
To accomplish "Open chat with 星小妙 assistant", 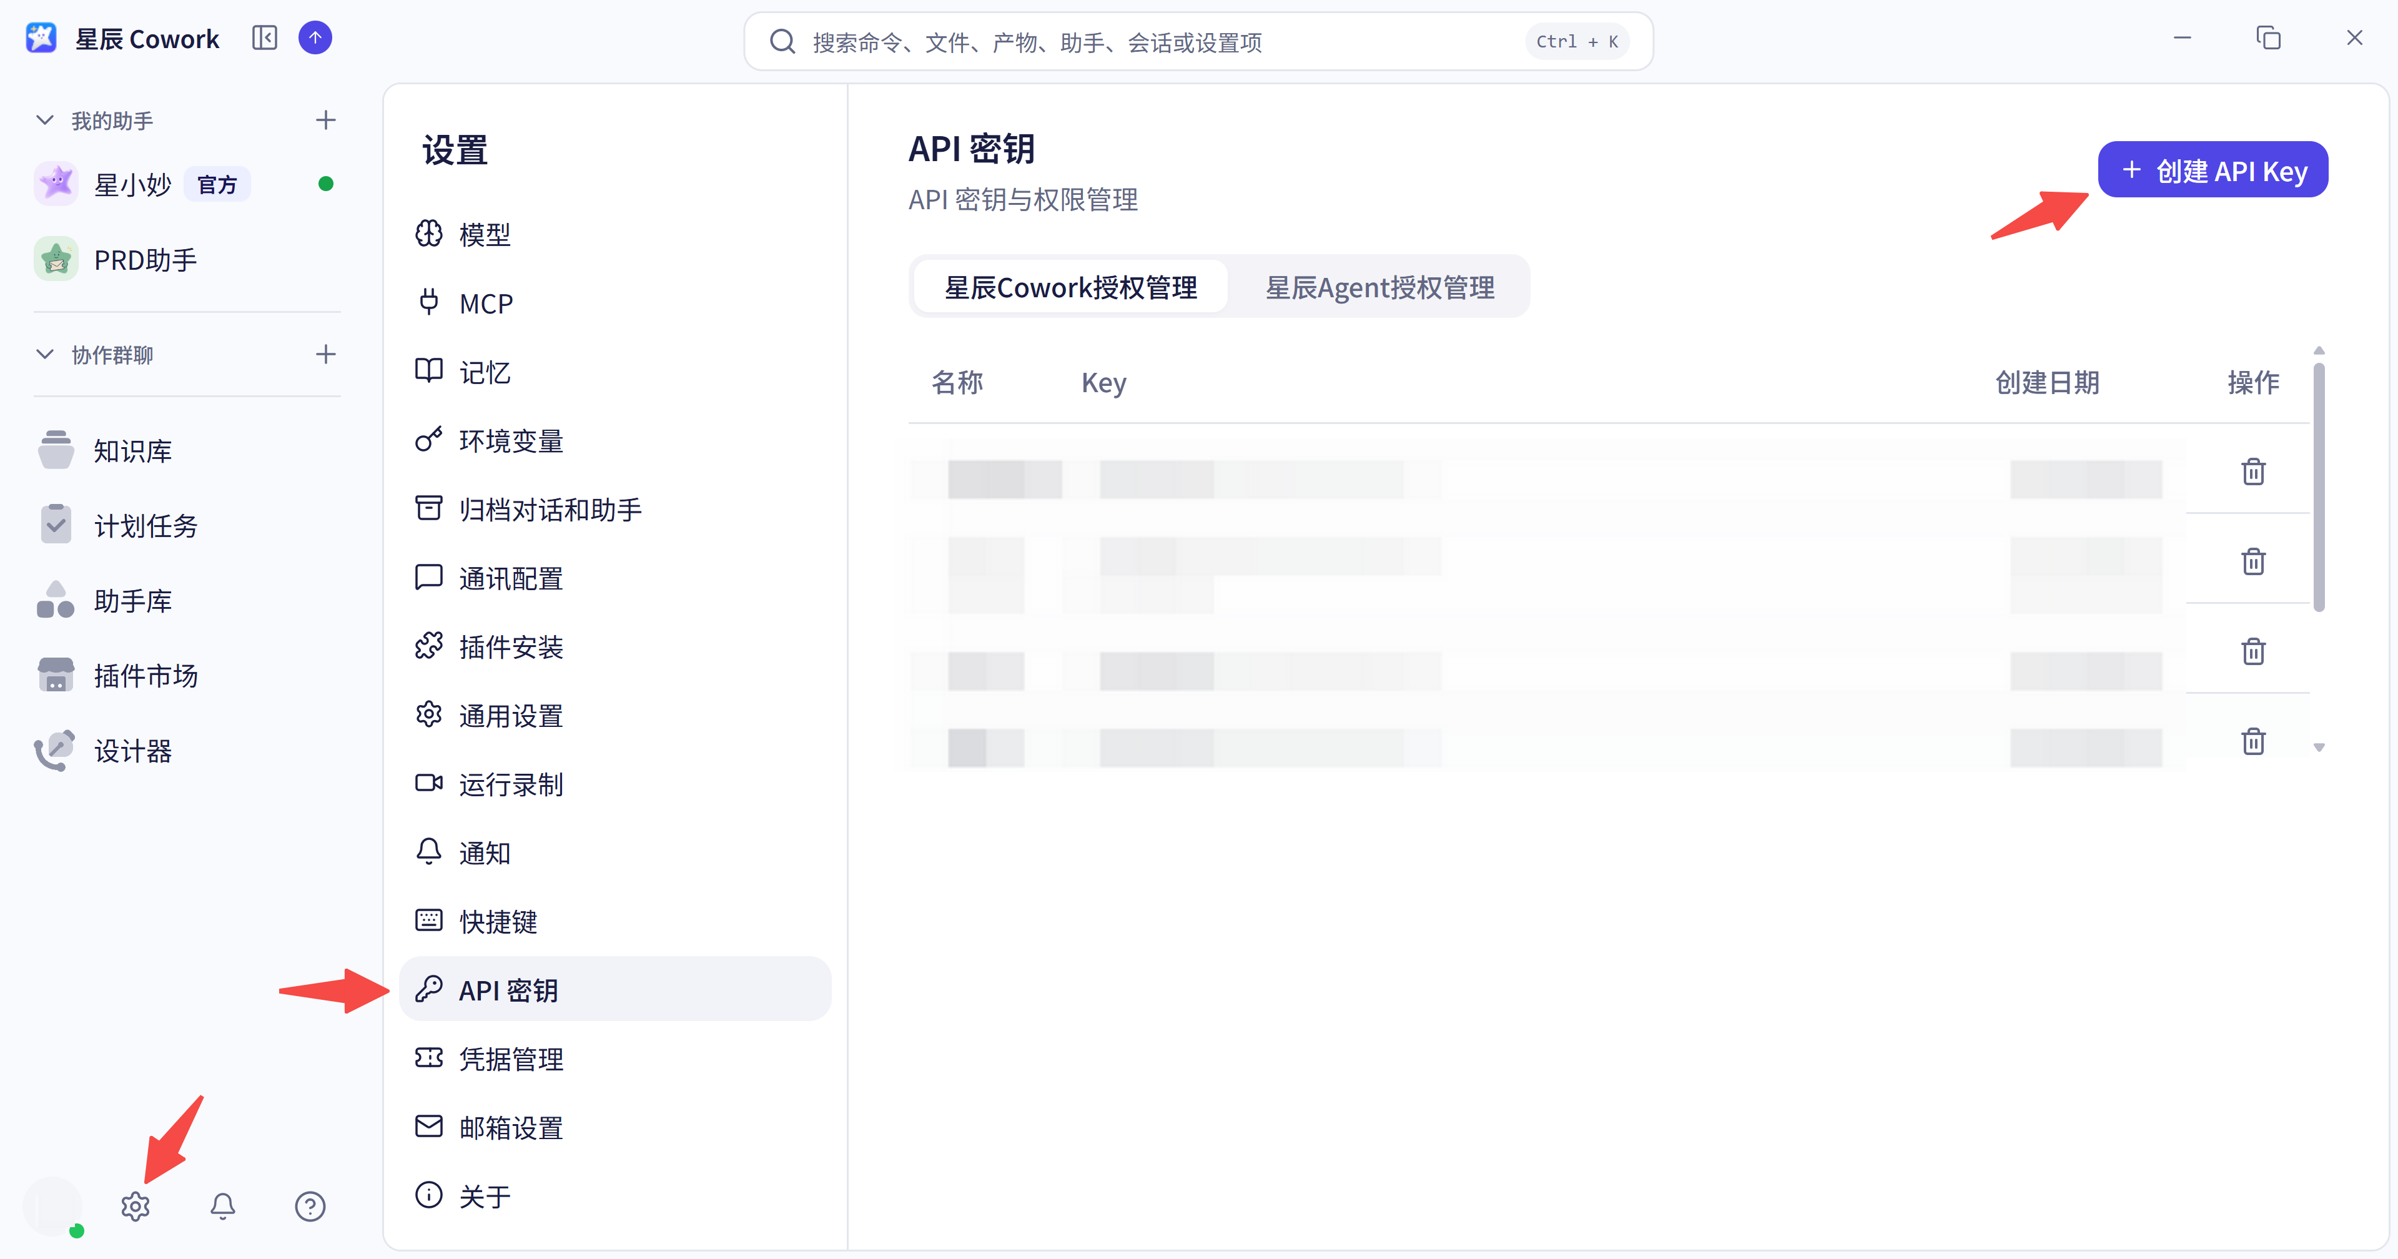I will coord(187,184).
